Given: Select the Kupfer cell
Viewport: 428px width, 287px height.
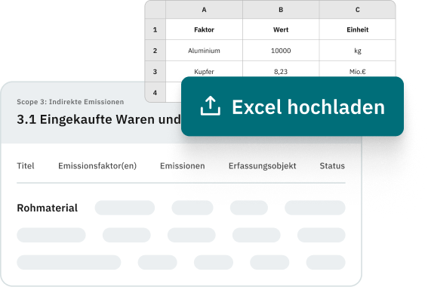Looking at the screenshot, I should [204, 69].
